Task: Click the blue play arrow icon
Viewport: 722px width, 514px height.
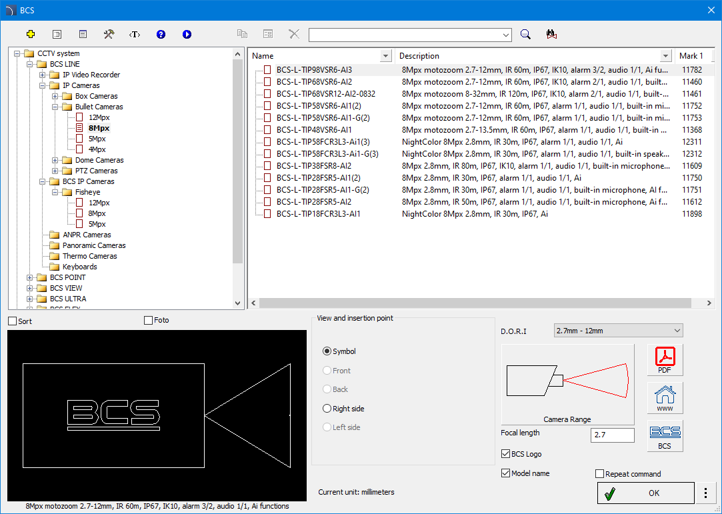Action: pos(187,34)
